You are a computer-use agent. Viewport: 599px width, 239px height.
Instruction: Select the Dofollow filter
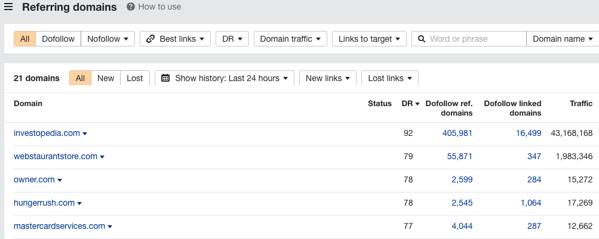pyautogui.click(x=58, y=39)
